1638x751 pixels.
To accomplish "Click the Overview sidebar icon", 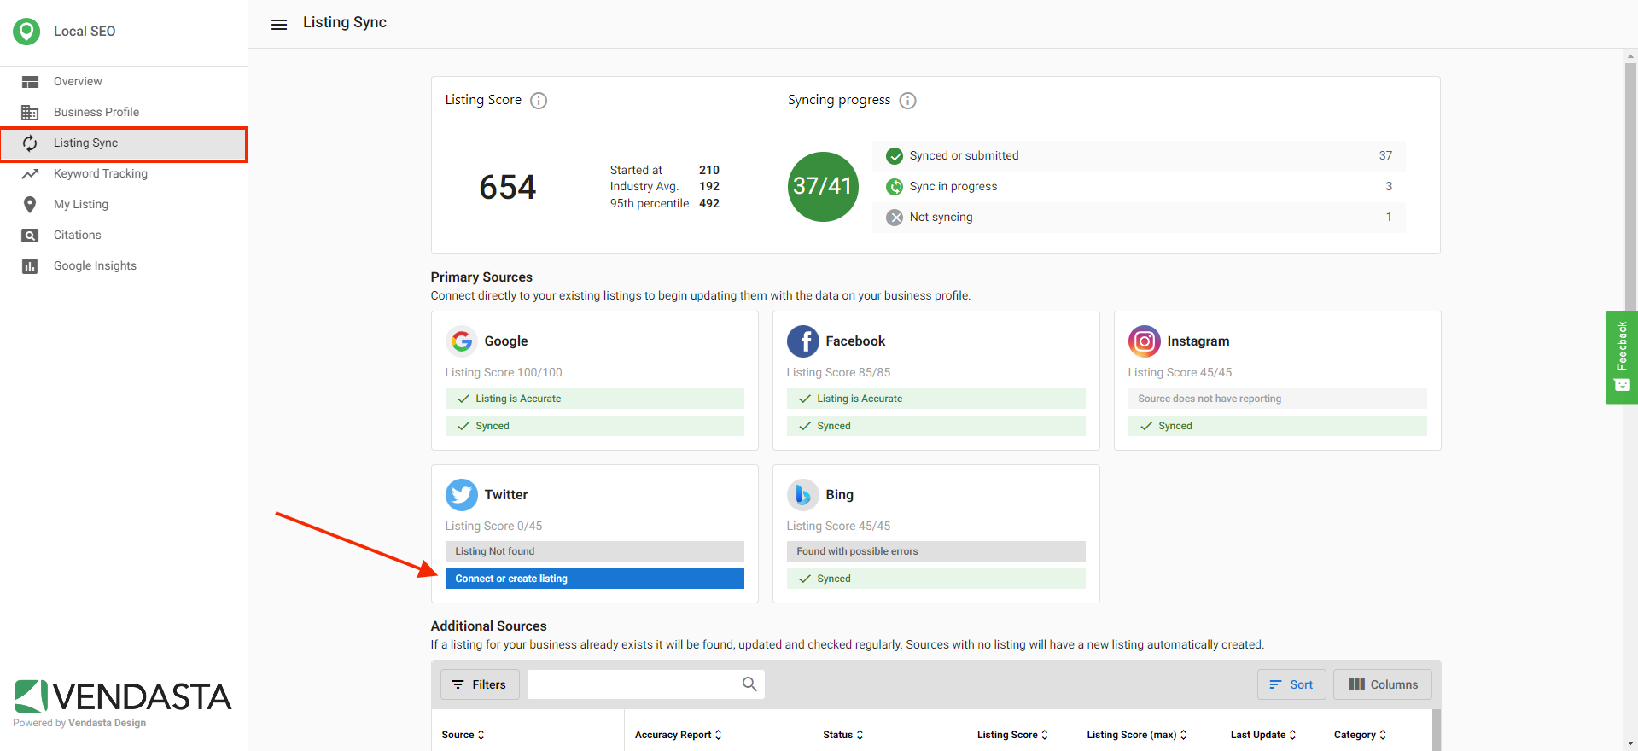I will (30, 82).
